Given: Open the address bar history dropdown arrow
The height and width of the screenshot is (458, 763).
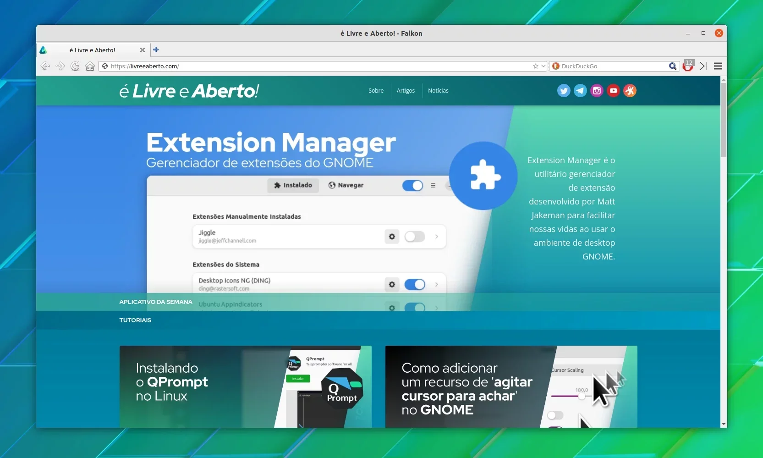Looking at the screenshot, I should click(543, 66).
